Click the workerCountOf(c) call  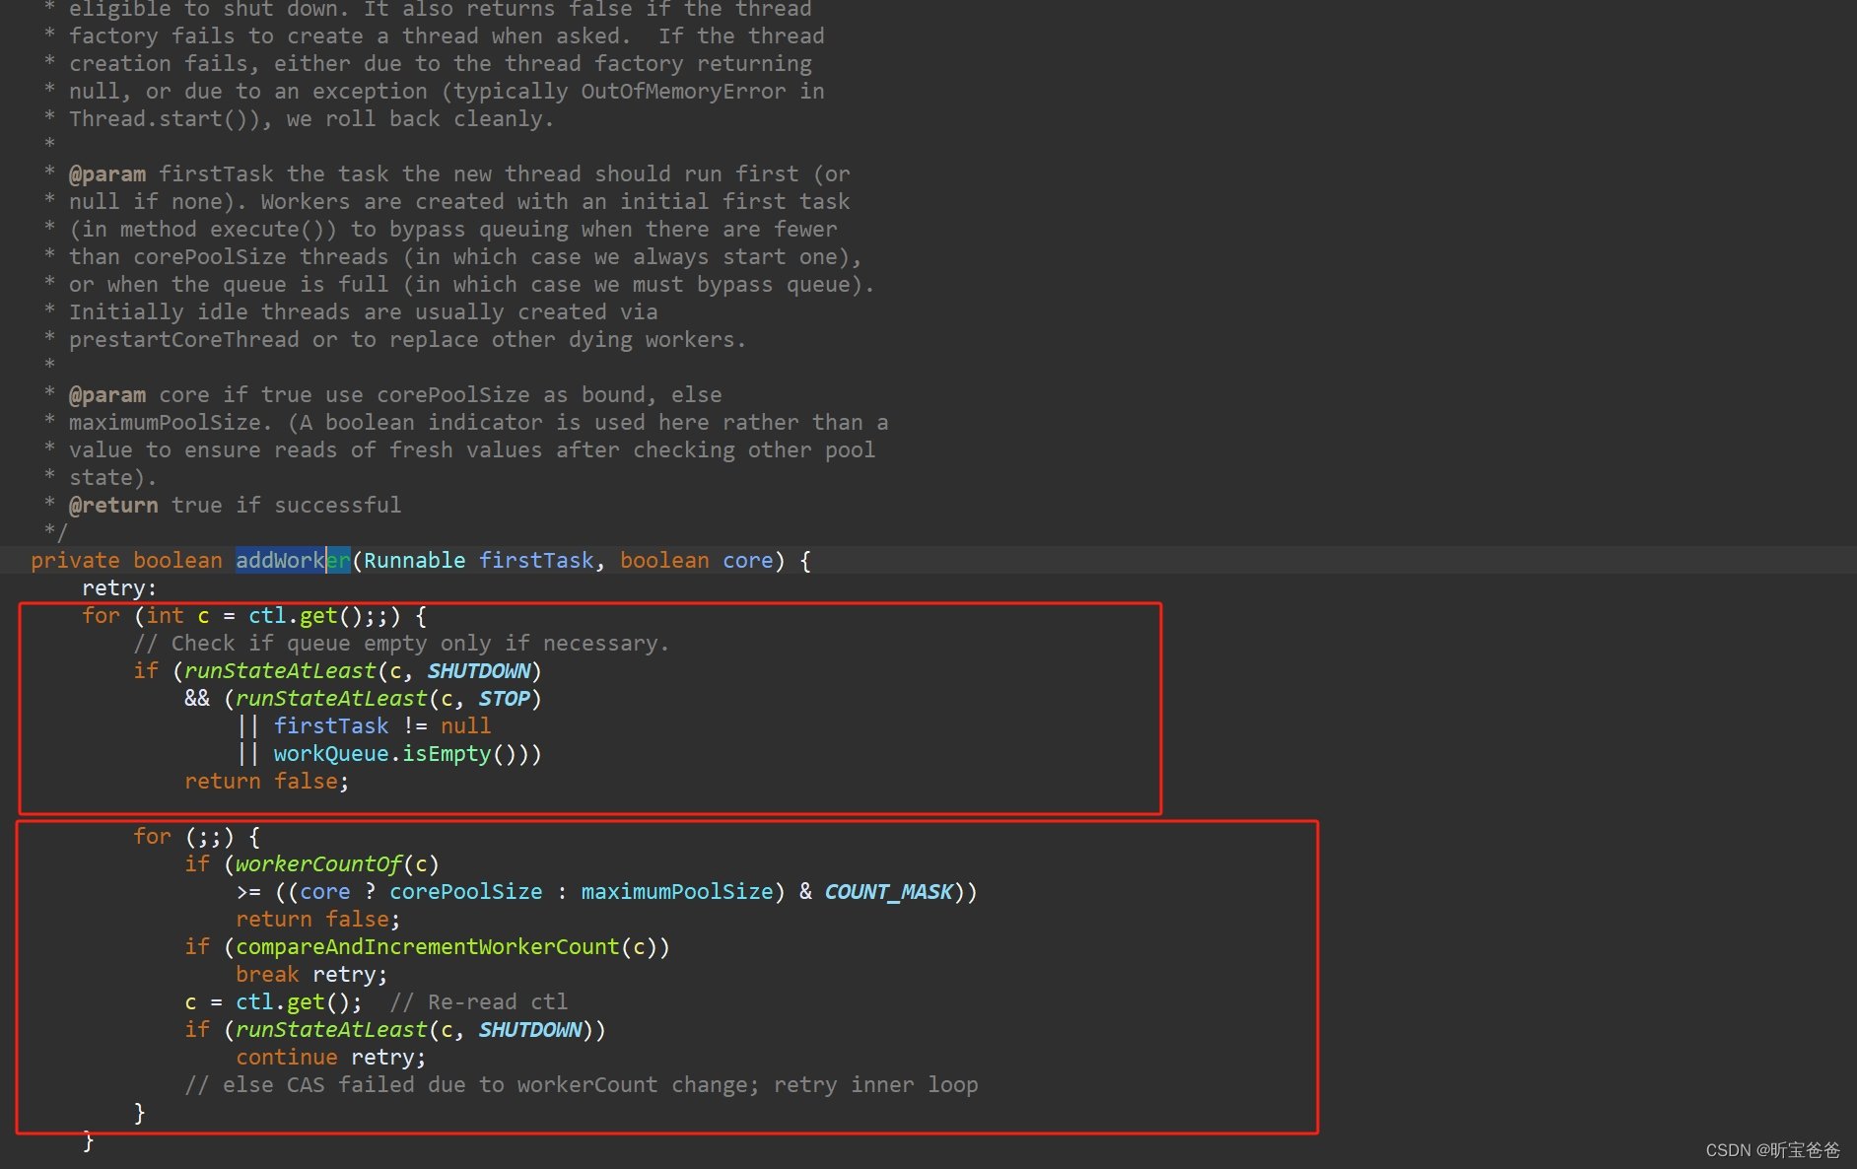(x=337, y=863)
